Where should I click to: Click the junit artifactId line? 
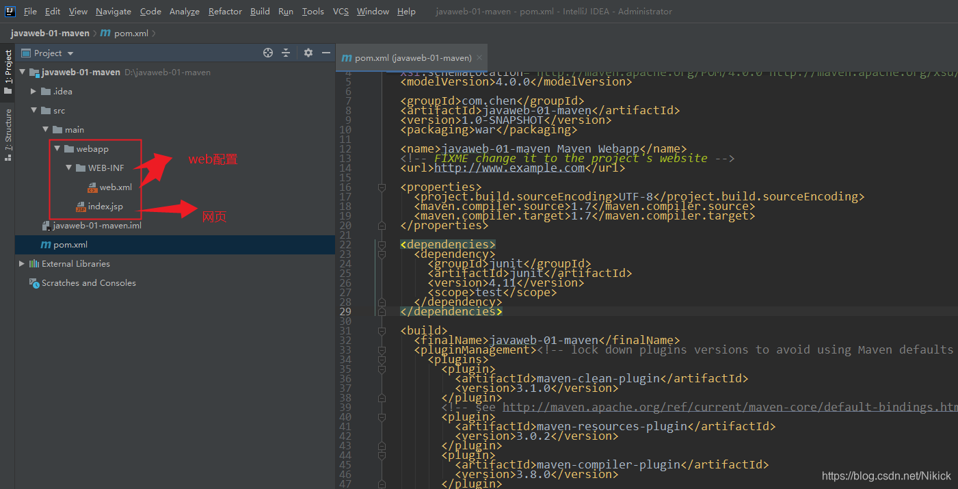point(530,273)
